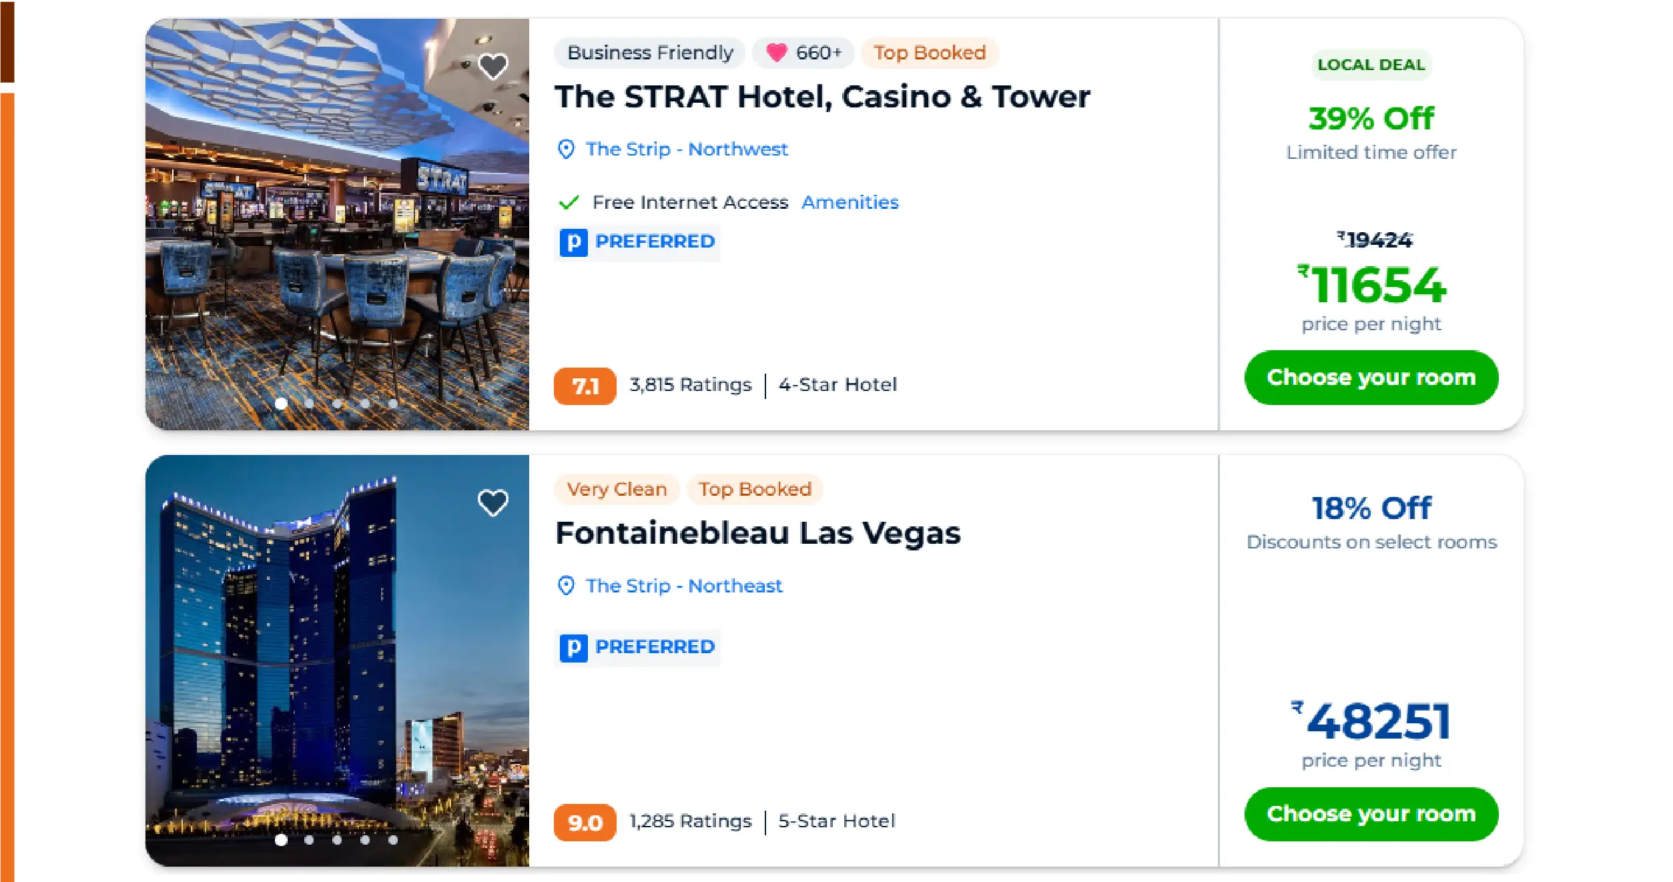This screenshot has height=882, width=1673.
Task: Click the location pin beside The Strip - Northeast
Action: click(x=567, y=586)
